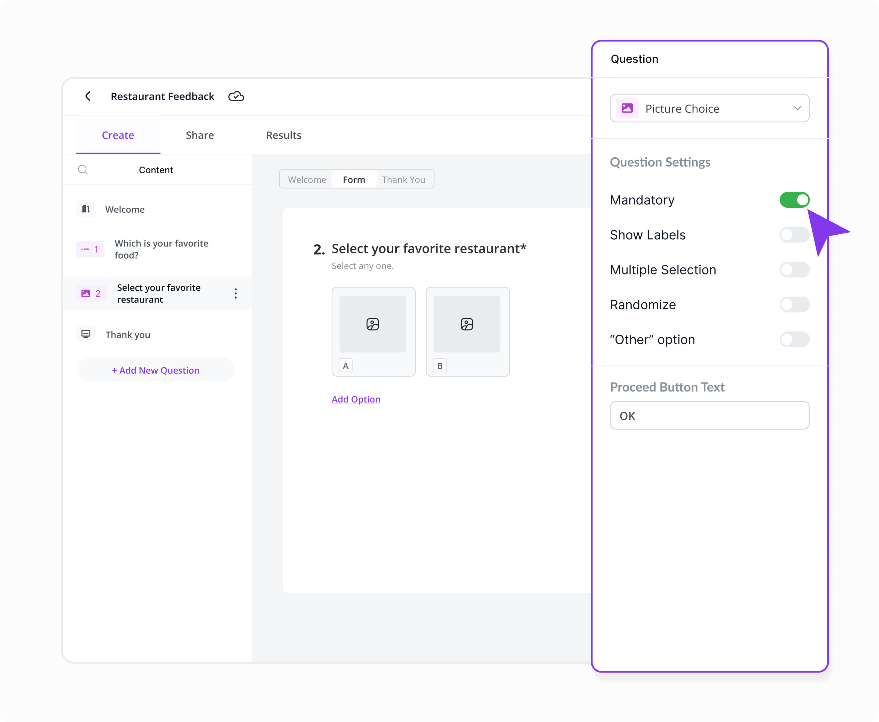Screen dimensions: 879x722
Task: Click picture option card B
Action: (x=468, y=332)
